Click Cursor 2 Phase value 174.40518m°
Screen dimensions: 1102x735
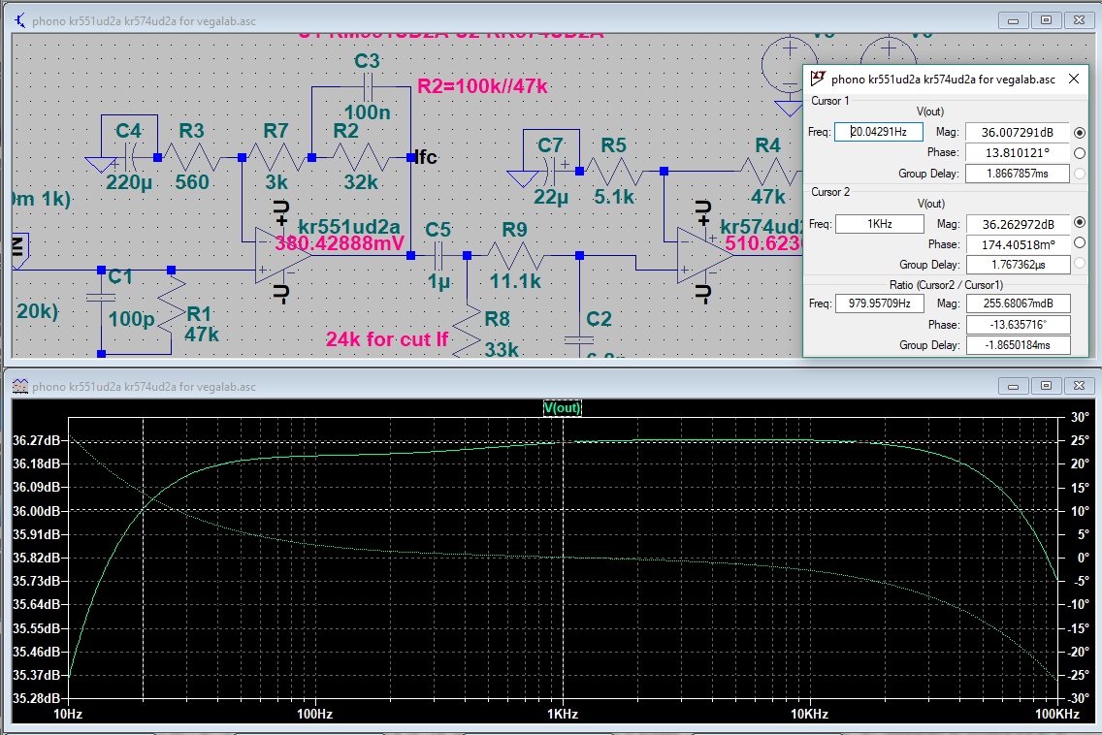[1018, 244]
